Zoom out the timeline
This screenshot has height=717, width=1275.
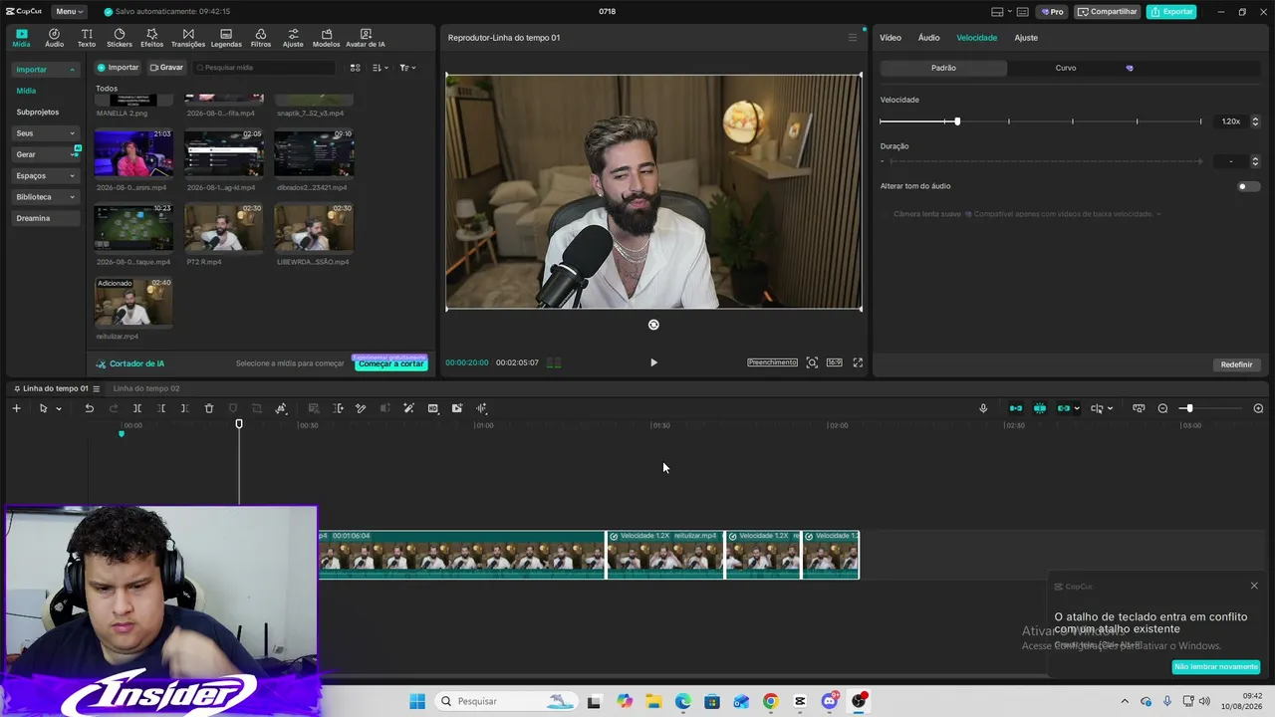[x=1162, y=408]
